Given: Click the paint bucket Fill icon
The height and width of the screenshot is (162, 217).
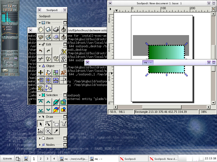Looking at the screenshot, I should 48,73.
